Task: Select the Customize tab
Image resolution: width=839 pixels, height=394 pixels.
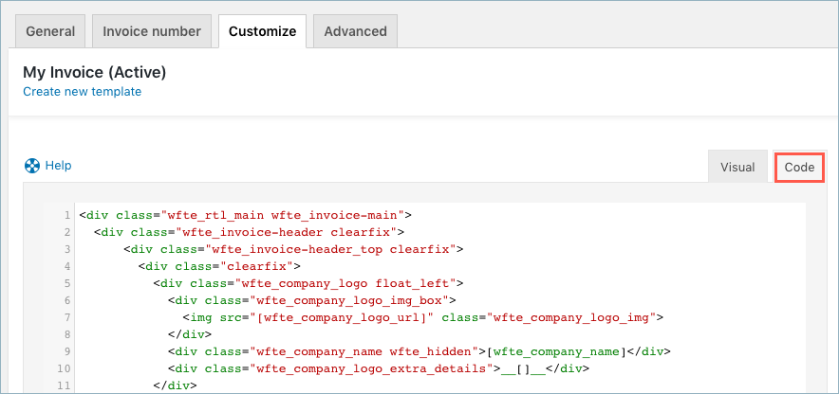Action: point(262,31)
